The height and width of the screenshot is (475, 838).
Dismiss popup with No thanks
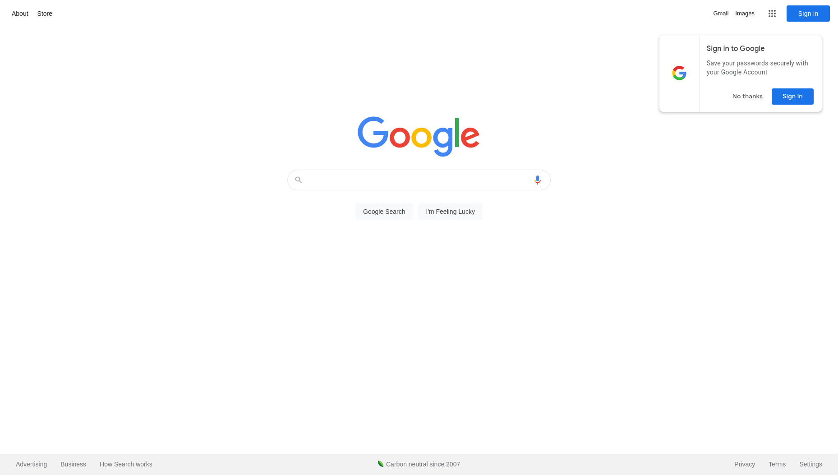747,97
